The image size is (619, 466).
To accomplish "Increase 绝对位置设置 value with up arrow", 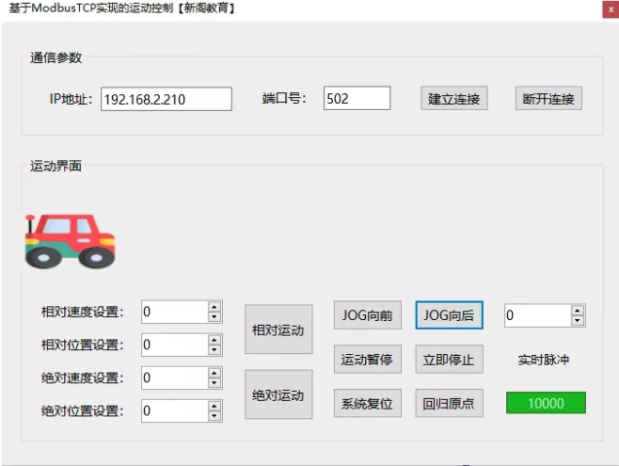I will (x=214, y=406).
